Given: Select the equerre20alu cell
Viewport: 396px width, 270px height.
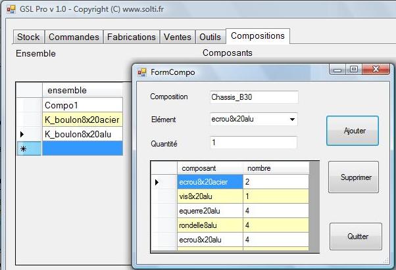Looking at the screenshot, I should (210, 211).
